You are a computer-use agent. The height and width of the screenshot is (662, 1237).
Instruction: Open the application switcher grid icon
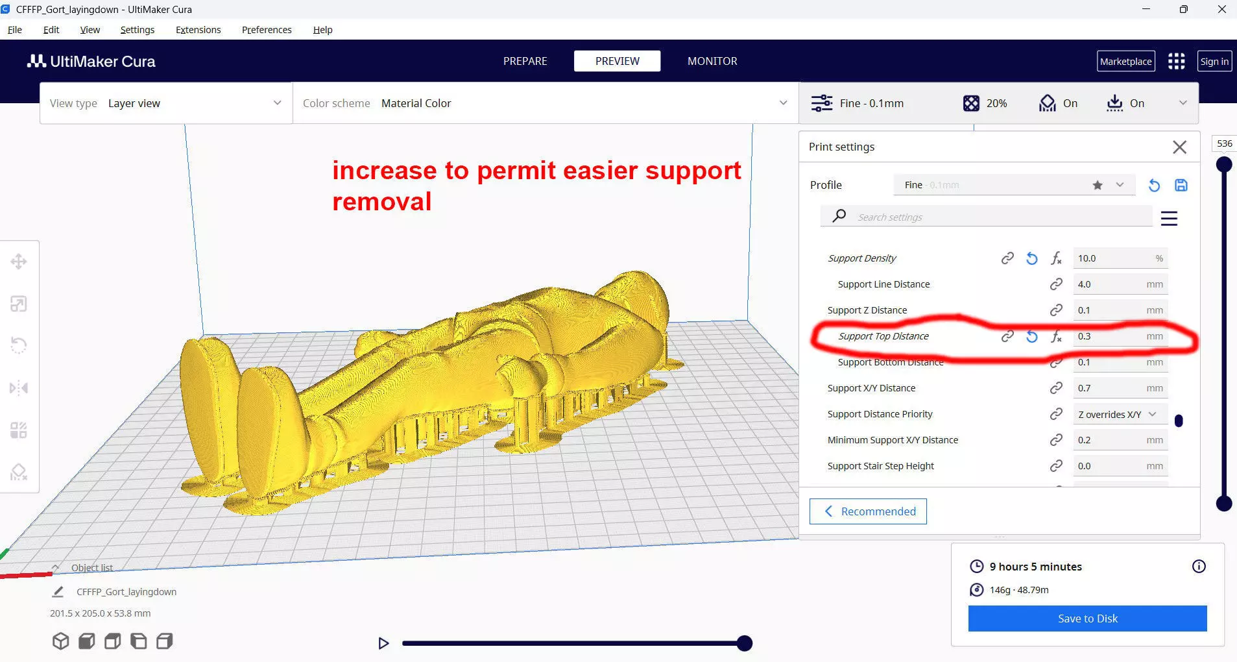1176,61
